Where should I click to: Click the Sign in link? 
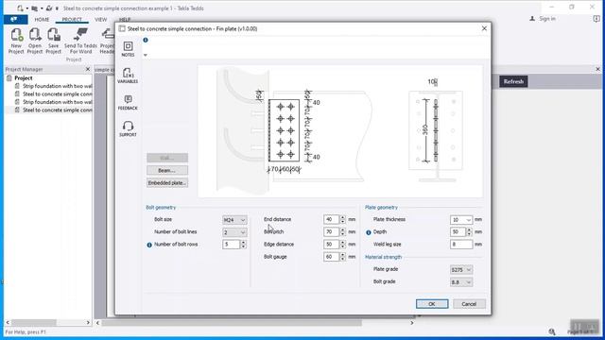click(x=547, y=19)
